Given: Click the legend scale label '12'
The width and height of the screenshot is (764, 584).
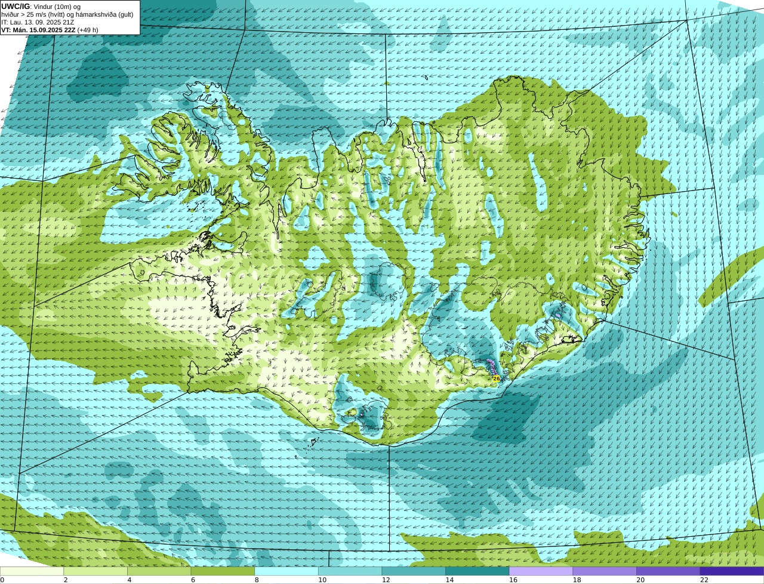Looking at the screenshot, I should pos(386,580).
